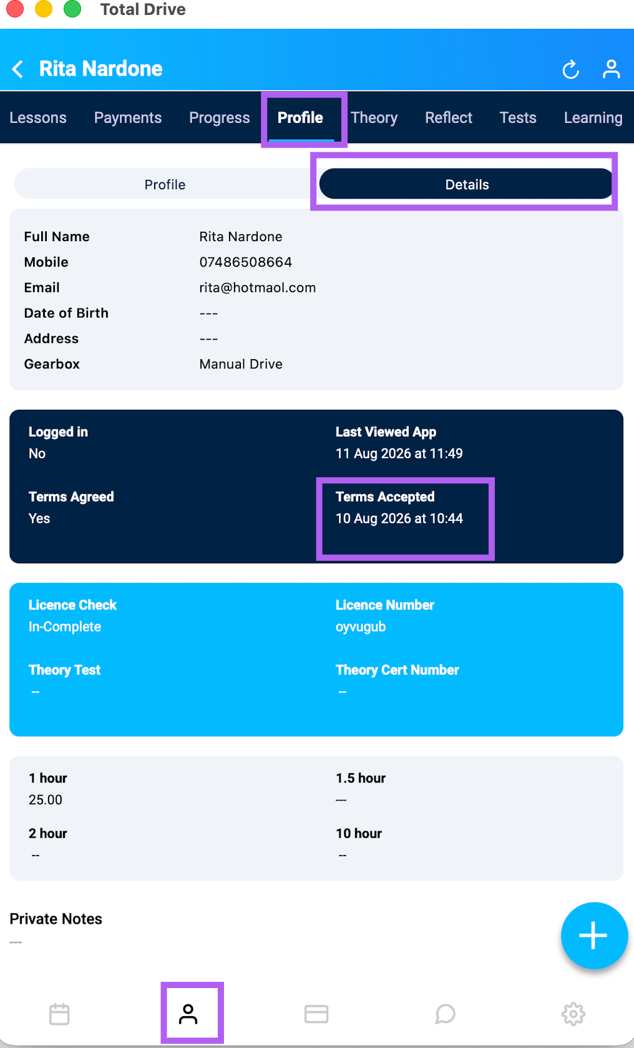Viewport: 634px width, 1048px height.
Task: Select the pupils person icon in bottom bar
Action: 188,1014
